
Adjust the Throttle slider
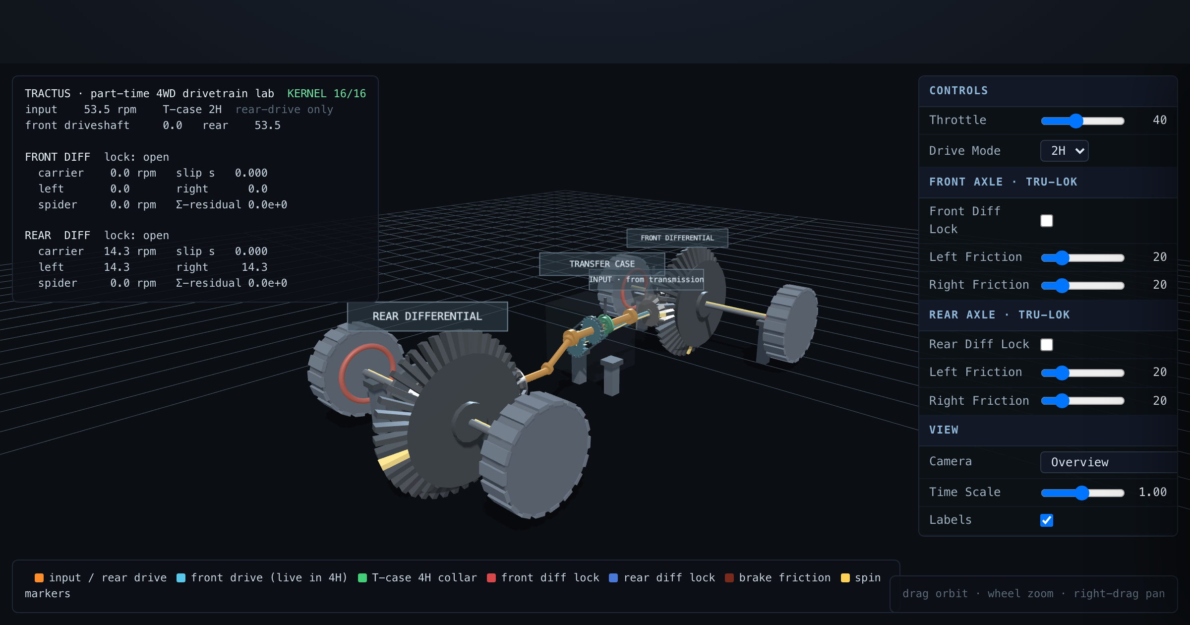click(1082, 121)
